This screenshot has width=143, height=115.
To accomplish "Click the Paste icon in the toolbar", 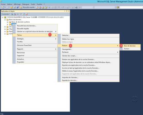I will (x=55, y=7).
